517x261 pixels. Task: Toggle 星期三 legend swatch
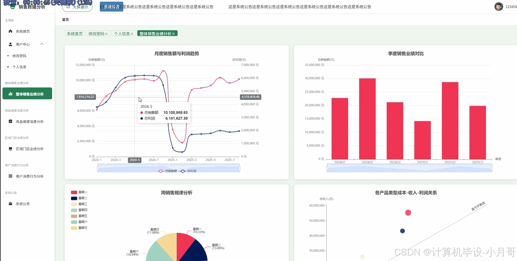(74, 204)
